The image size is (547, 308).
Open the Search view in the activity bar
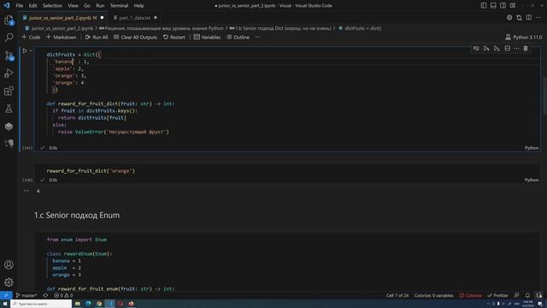pos(9,38)
